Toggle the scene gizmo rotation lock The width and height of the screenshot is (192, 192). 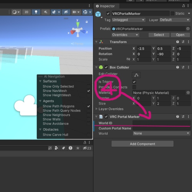(x=87, y=22)
